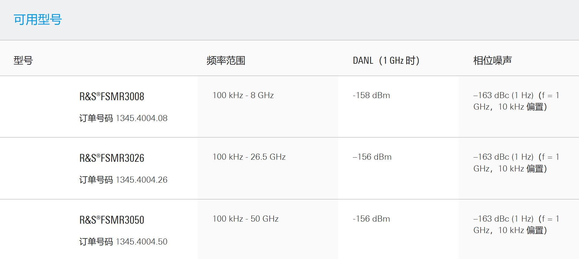Click the FSMR3026 –156 dBm DANL value
This screenshot has width=579, height=259.
(372, 157)
